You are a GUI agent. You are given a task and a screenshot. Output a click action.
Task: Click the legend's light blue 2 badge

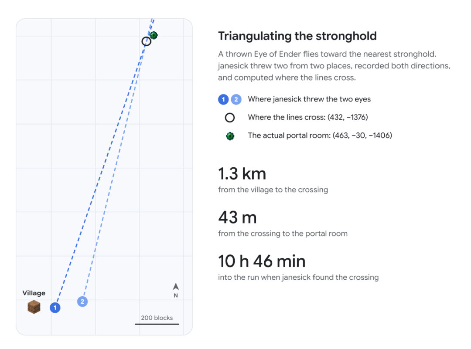tap(236, 99)
